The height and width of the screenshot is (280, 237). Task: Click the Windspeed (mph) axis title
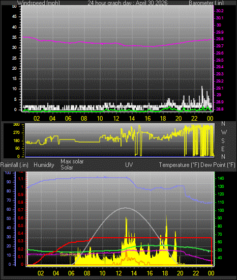click(x=39, y=3)
